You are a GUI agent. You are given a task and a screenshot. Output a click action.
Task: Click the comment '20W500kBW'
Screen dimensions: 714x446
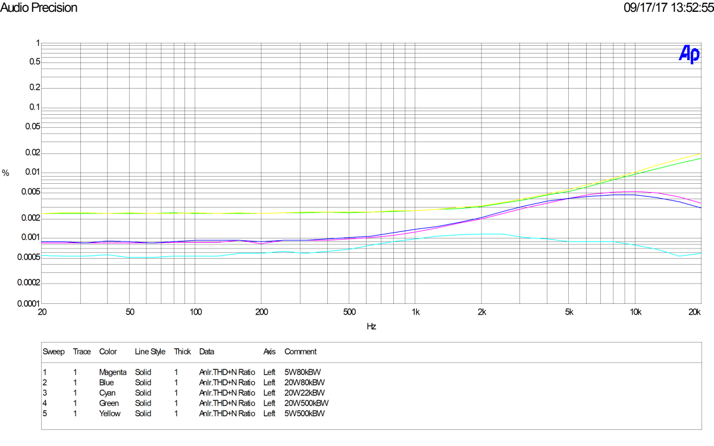[306, 403]
